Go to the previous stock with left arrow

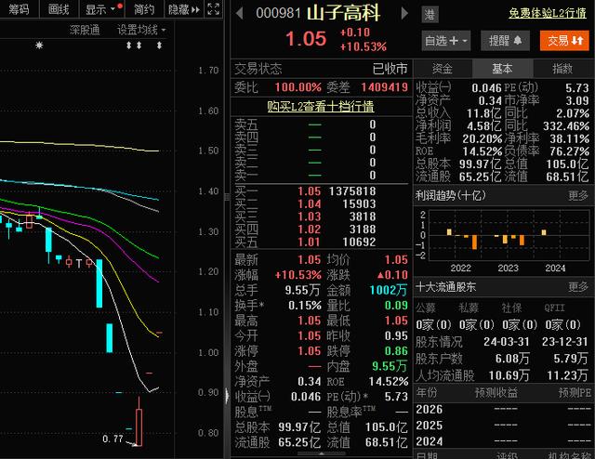pos(240,13)
